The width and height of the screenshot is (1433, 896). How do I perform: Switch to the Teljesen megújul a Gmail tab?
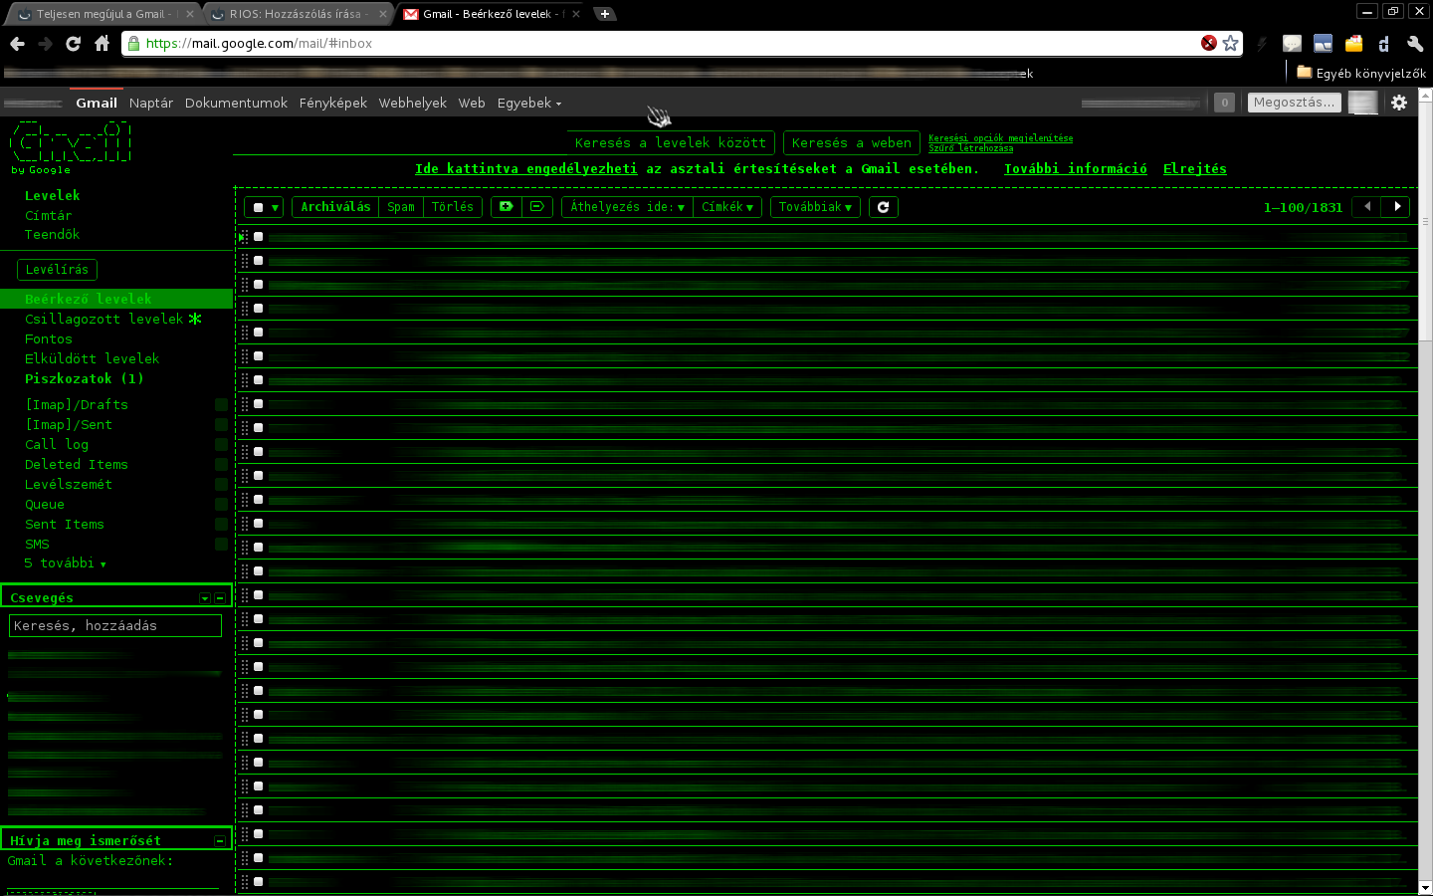click(x=103, y=14)
